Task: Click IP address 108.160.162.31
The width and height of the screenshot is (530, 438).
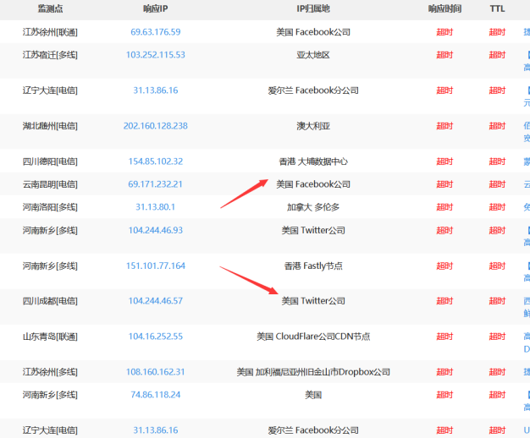Action: click(x=156, y=372)
